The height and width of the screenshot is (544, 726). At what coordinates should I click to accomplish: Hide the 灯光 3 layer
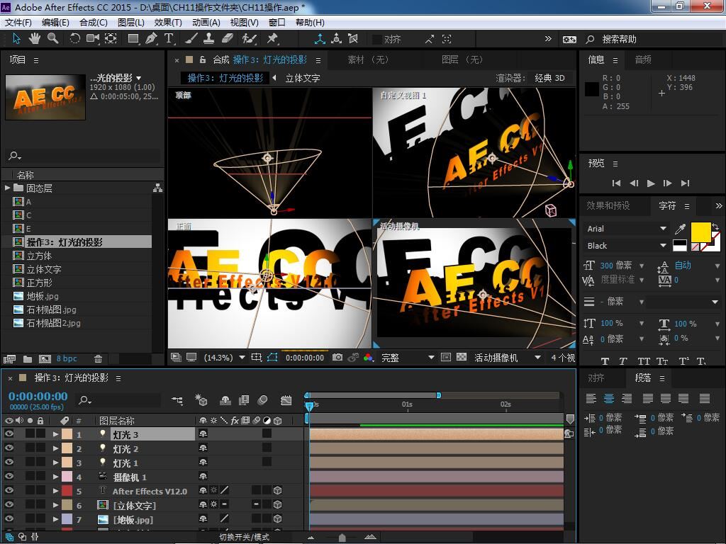pos(9,434)
